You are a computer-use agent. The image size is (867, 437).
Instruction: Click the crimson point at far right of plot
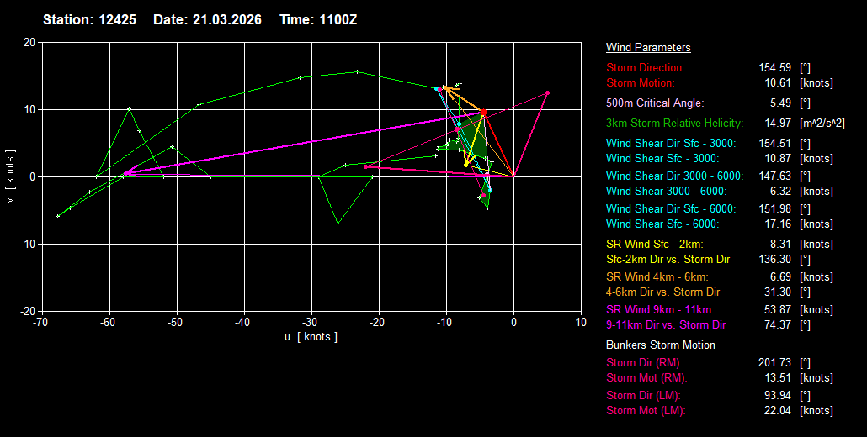[x=547, y=93]
